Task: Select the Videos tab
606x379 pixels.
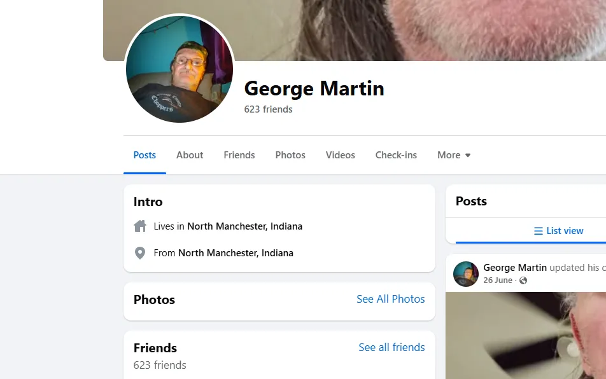Action: (x=340, y=155)
